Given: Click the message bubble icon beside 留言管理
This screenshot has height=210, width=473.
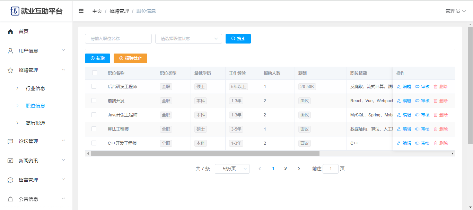Looking at the screenshot, I should point(10,180).
